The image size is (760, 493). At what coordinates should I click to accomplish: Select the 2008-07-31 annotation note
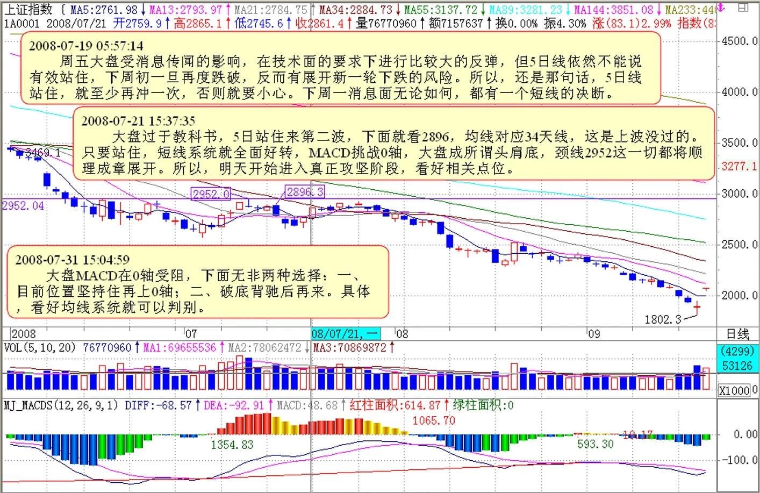tap(197, 282)
